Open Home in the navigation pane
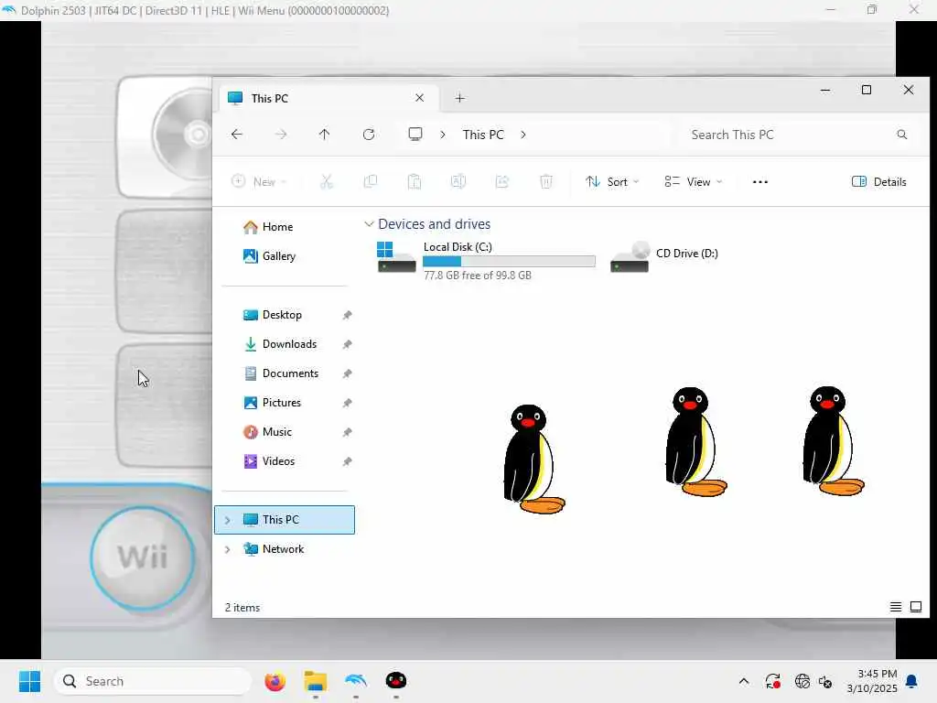Viewport: 937px width, 703px height. 277,227
